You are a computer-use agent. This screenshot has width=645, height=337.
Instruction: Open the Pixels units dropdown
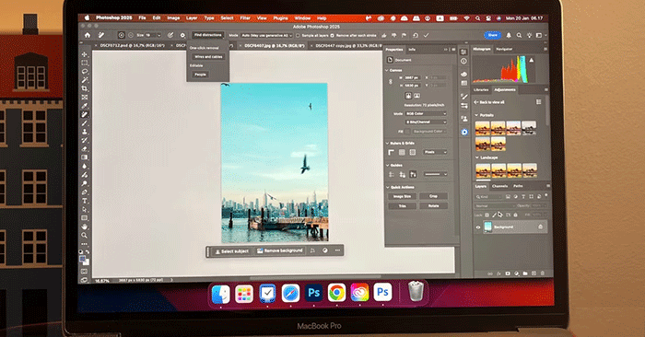(435, 152)
